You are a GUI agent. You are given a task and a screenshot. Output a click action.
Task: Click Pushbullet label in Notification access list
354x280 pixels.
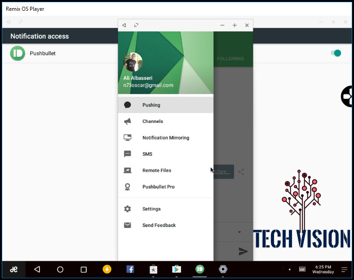43,53
